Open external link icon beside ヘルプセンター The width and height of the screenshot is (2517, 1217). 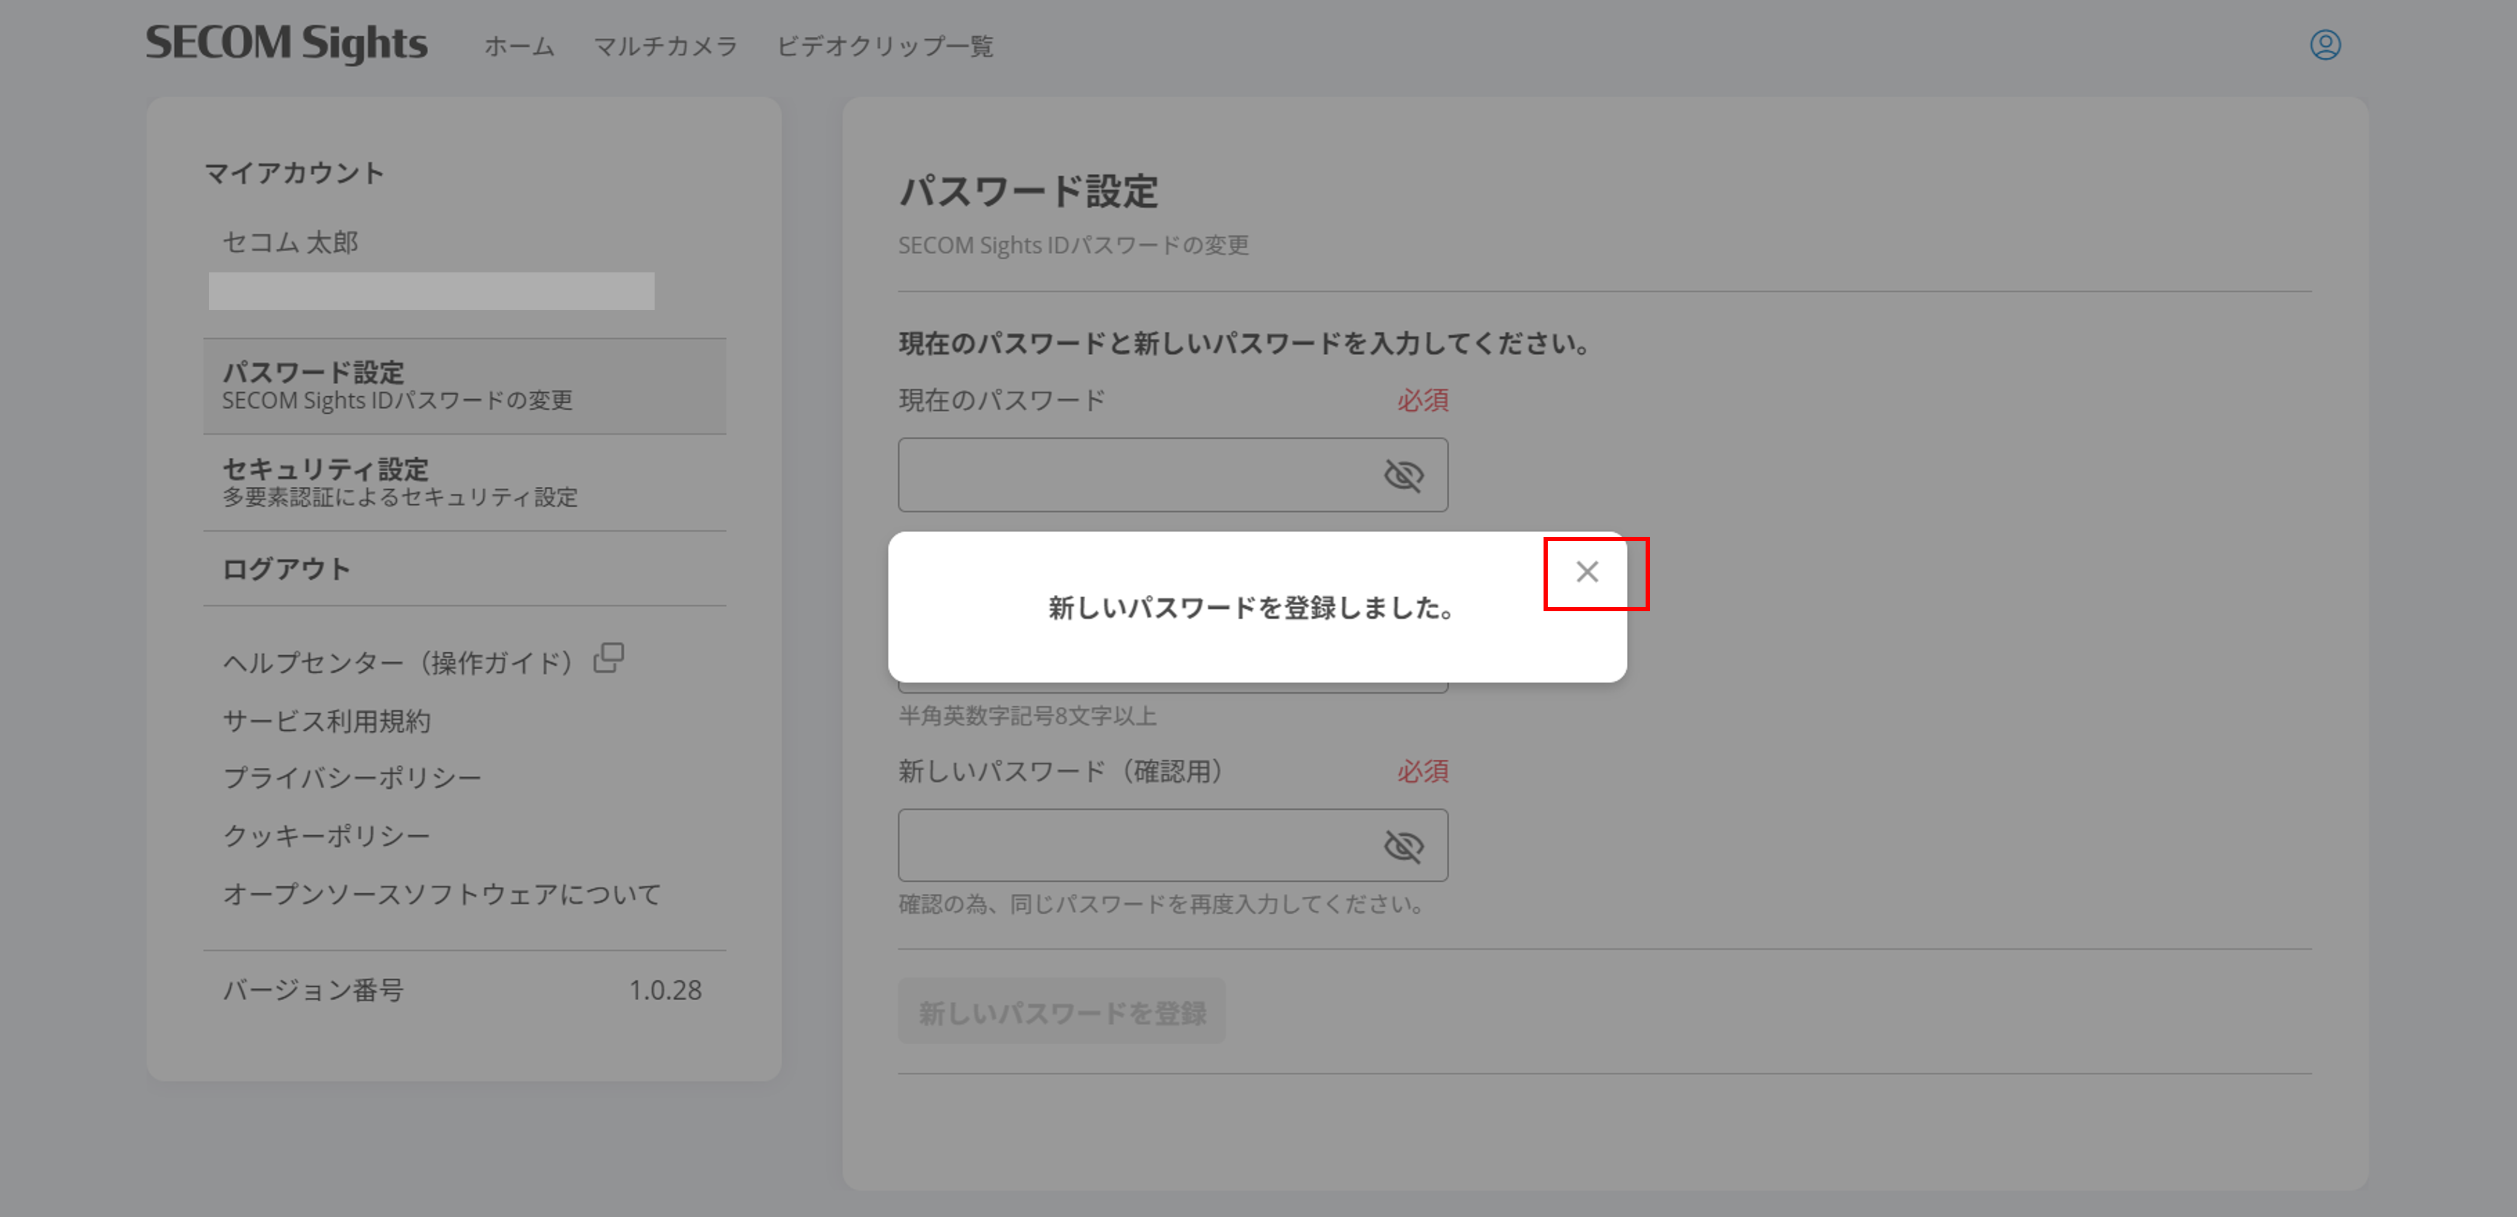tap(609, 658)
